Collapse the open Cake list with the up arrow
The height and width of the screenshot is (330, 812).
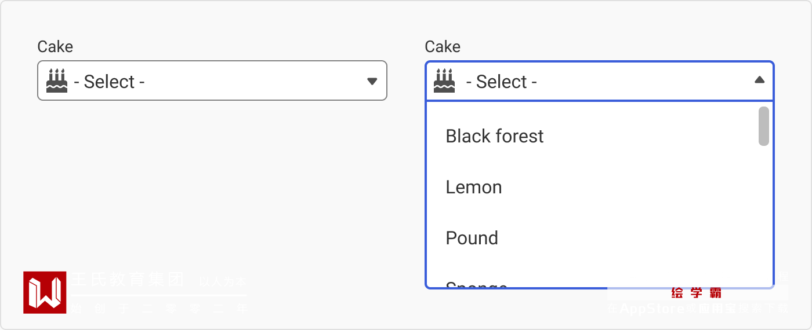pos(759,80)
